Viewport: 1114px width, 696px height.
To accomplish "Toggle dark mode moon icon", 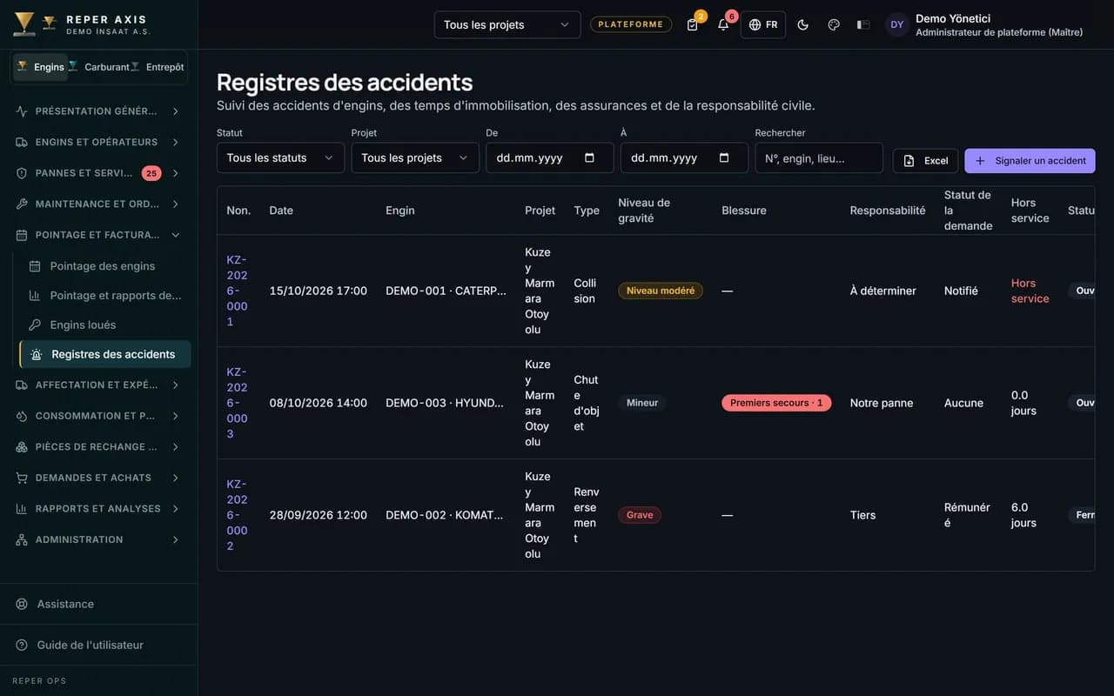I will [x=802, y=24].
